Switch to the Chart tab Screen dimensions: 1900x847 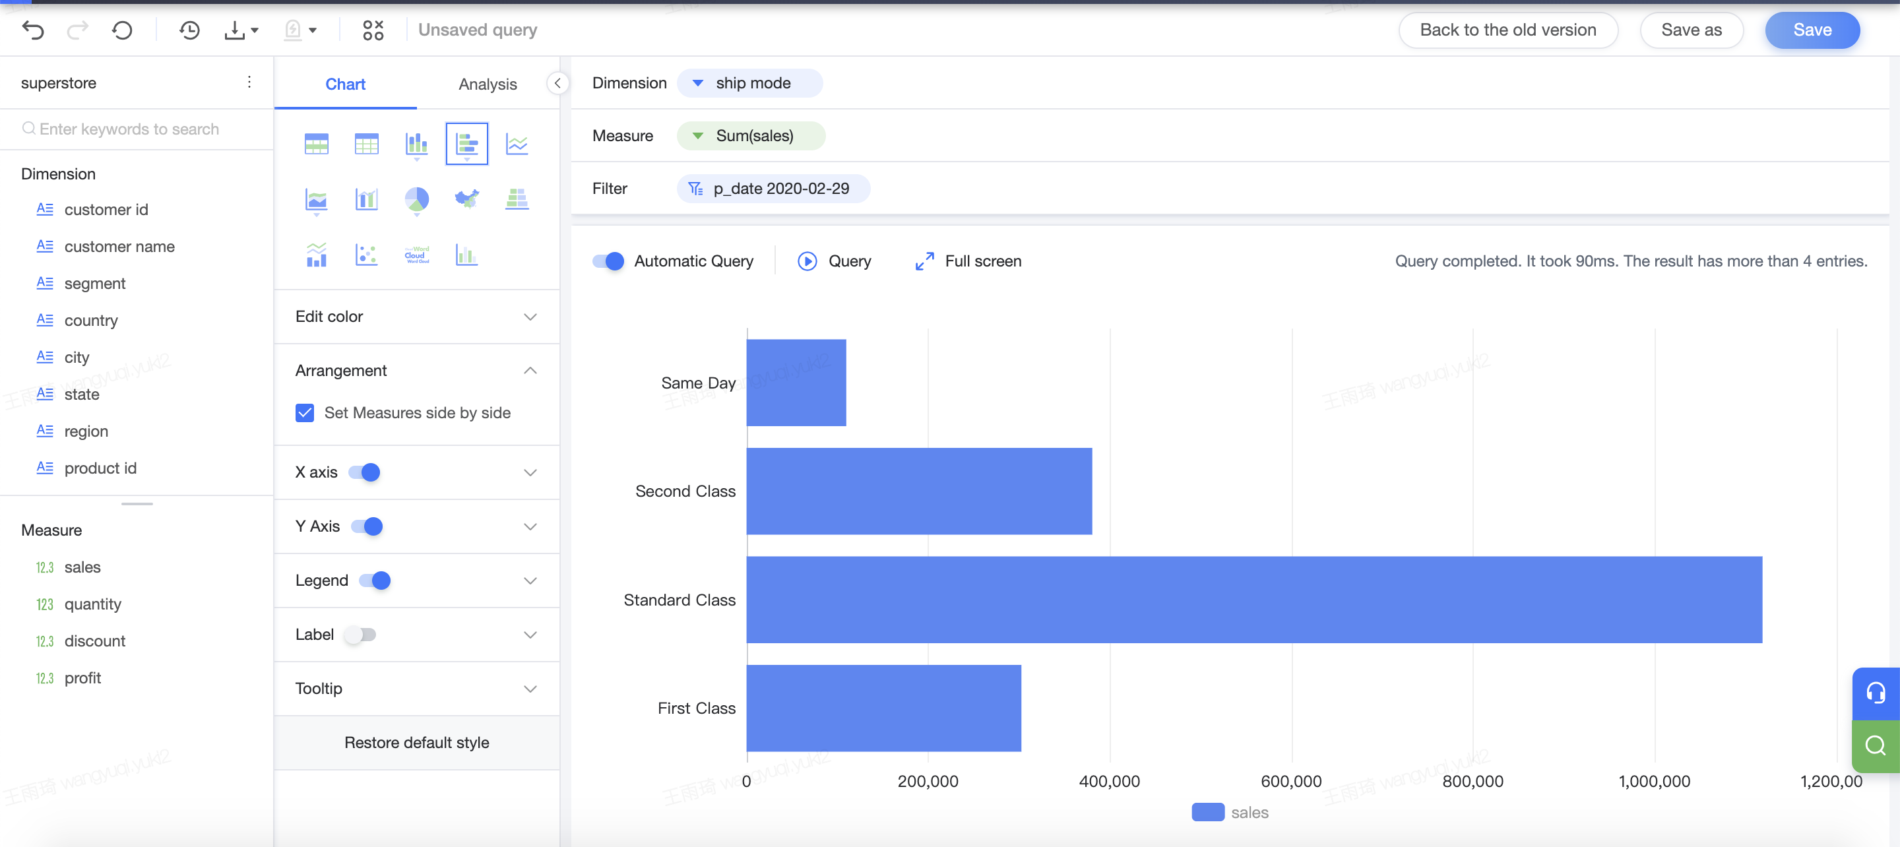tap(345, 84)
